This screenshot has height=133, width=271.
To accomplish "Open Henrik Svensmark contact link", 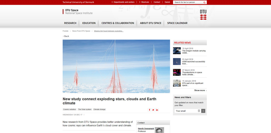I will coord(146,129).
